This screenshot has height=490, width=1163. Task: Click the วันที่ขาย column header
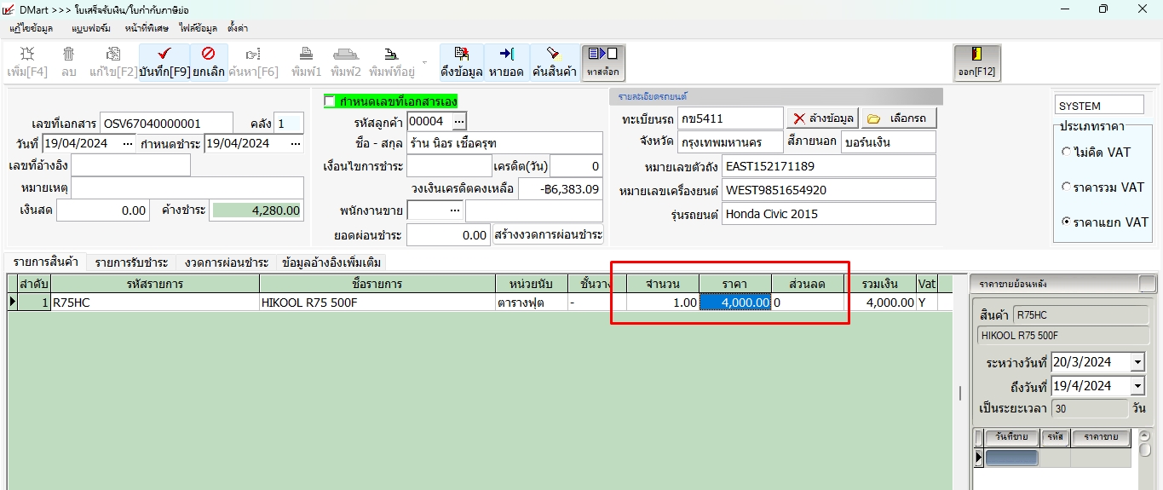pyautogui.click(x=1011, y=437)
